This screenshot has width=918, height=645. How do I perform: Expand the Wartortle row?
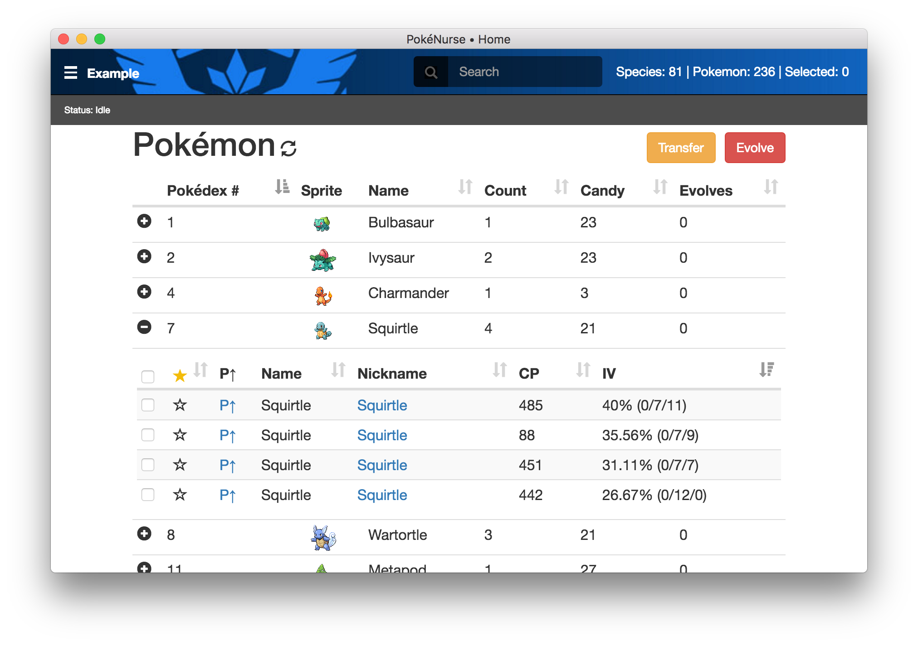[144, 534]
